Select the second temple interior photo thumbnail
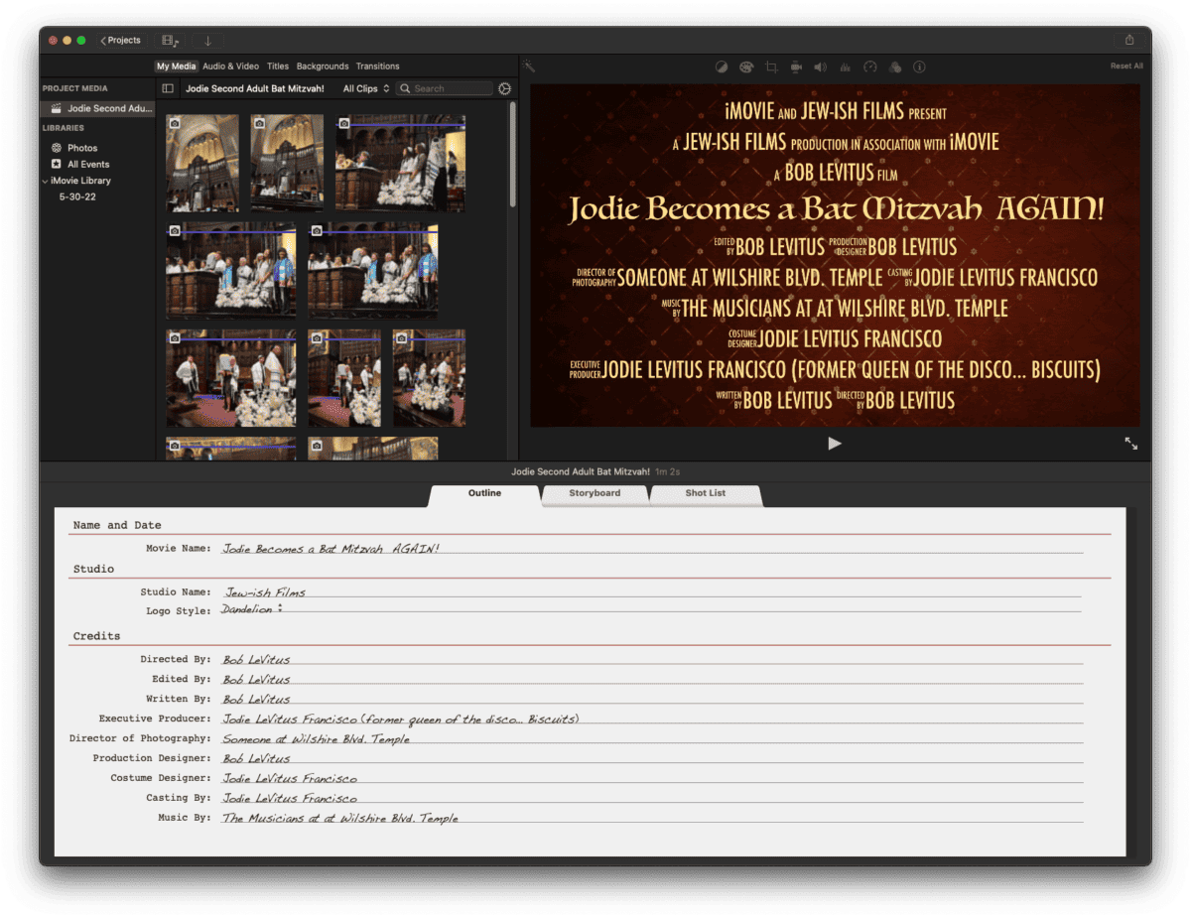 pos(287,163)
